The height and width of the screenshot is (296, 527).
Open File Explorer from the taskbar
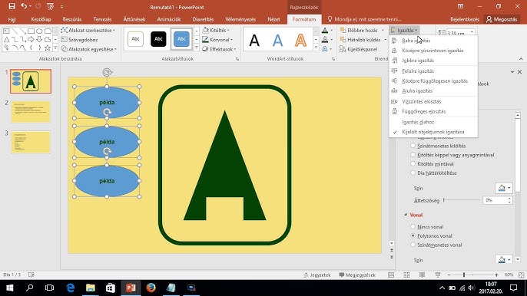(91, 288)
